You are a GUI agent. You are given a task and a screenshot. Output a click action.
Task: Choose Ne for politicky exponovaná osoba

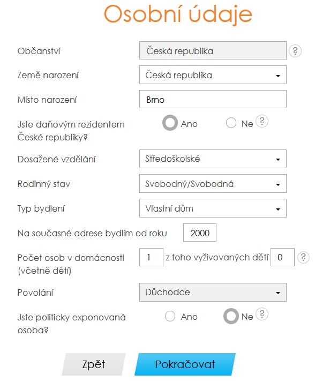pyautogui.click(x=231, y=316)
